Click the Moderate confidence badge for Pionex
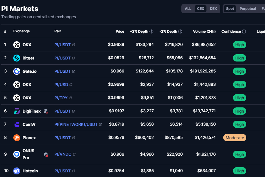Screen dimensions: 265x177 (235, 138)
